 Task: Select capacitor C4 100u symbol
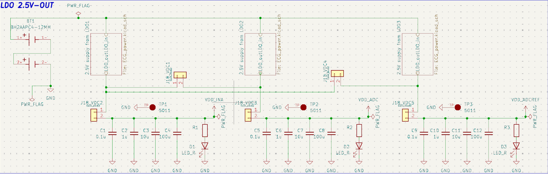177,134
